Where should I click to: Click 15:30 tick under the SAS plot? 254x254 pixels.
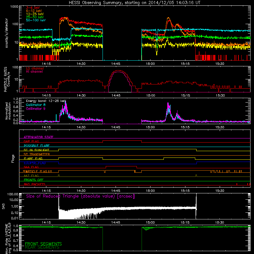click(x=220, y=223)
